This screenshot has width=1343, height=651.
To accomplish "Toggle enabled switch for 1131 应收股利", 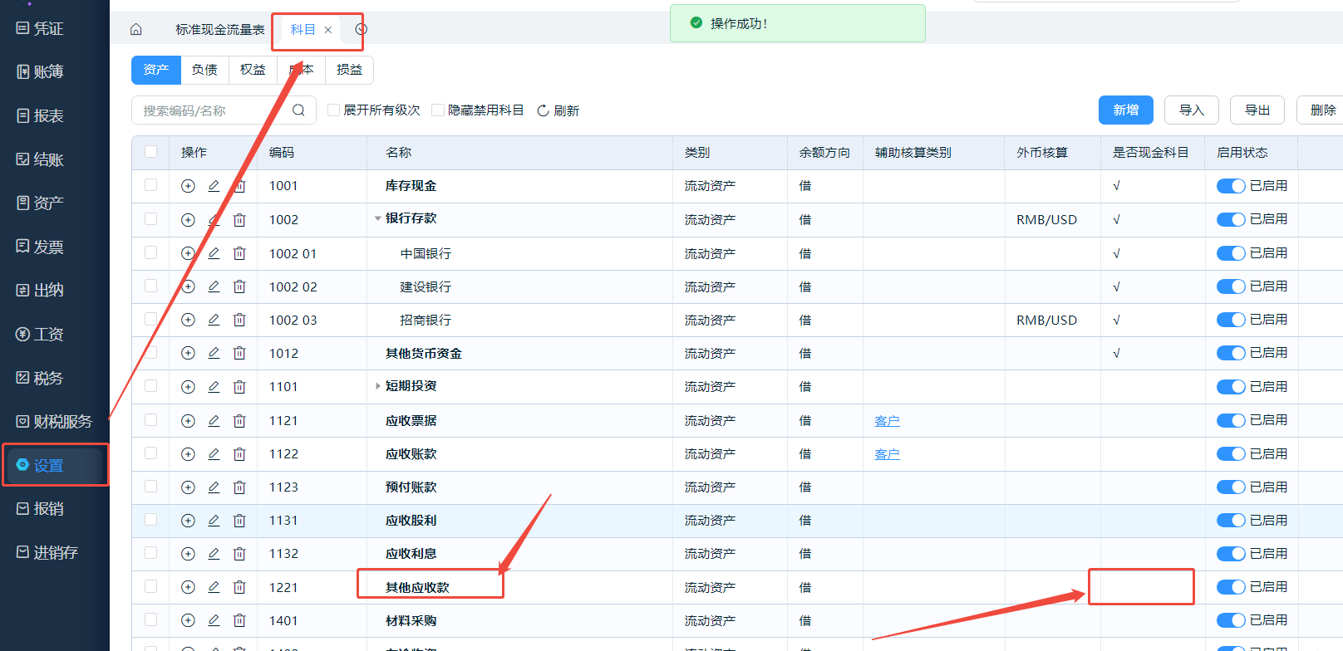I will (1230, 521).
